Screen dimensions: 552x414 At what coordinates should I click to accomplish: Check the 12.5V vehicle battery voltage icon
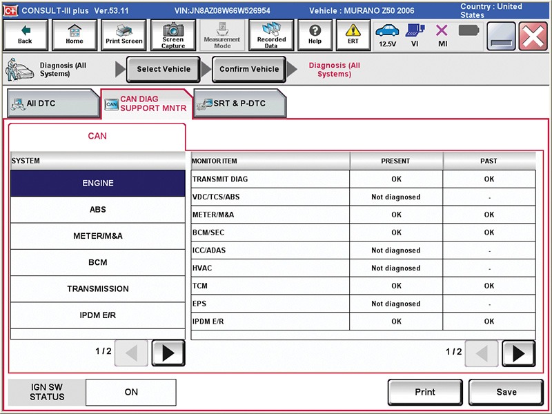[387, 35]
